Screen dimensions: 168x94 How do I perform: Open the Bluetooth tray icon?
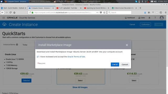(142, 2)
